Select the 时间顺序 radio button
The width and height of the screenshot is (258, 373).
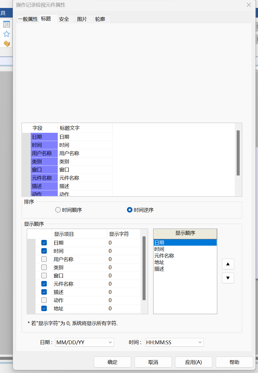[58, 210]
